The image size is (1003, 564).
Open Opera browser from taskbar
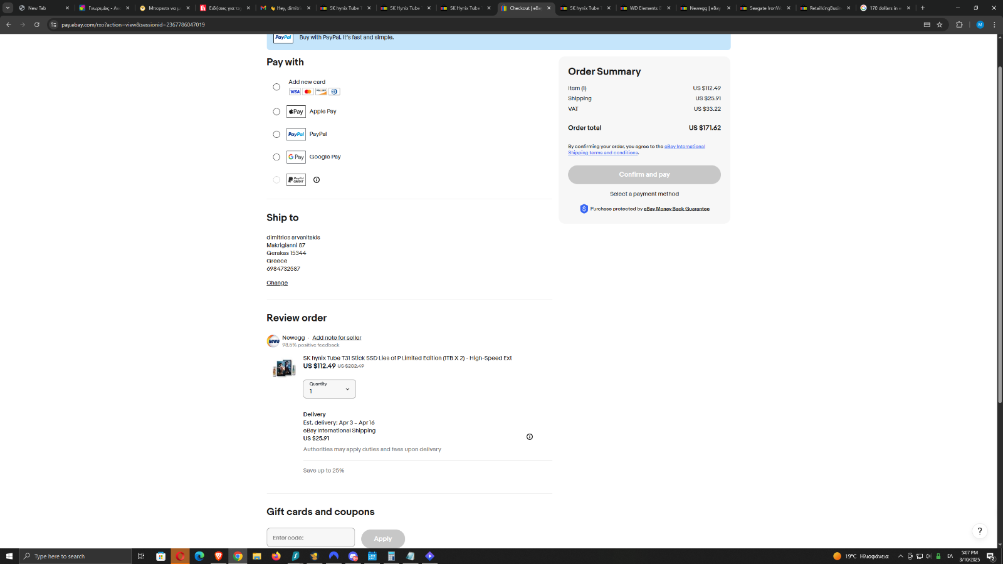(x=181, y=556)
